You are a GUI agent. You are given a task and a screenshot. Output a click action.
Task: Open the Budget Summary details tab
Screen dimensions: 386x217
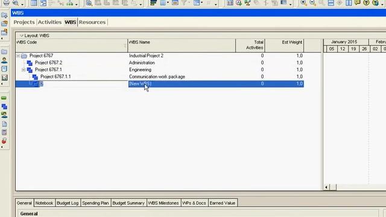(128, 203)
